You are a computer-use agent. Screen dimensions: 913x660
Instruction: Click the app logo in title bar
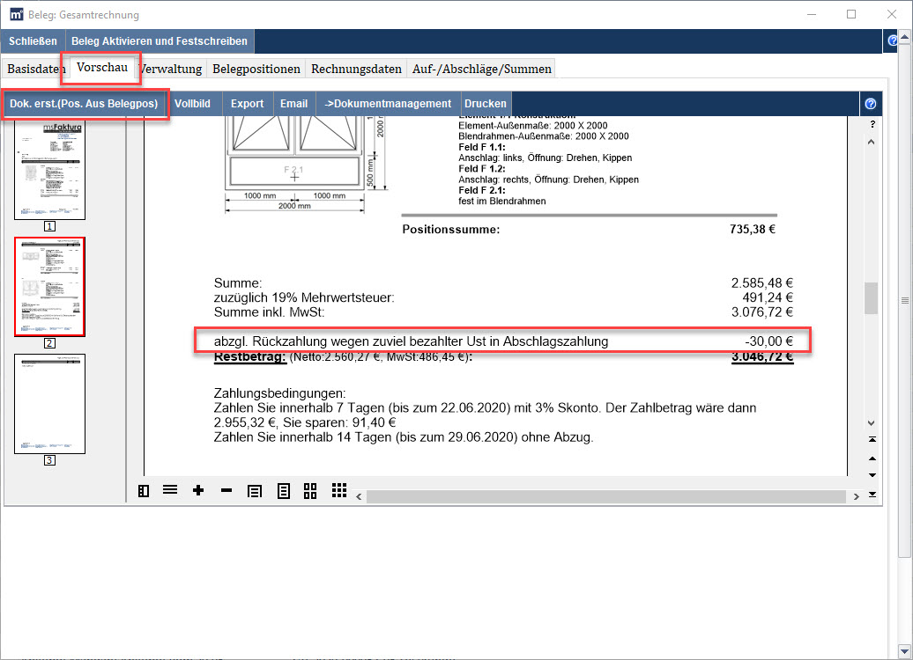pos(17,15)
